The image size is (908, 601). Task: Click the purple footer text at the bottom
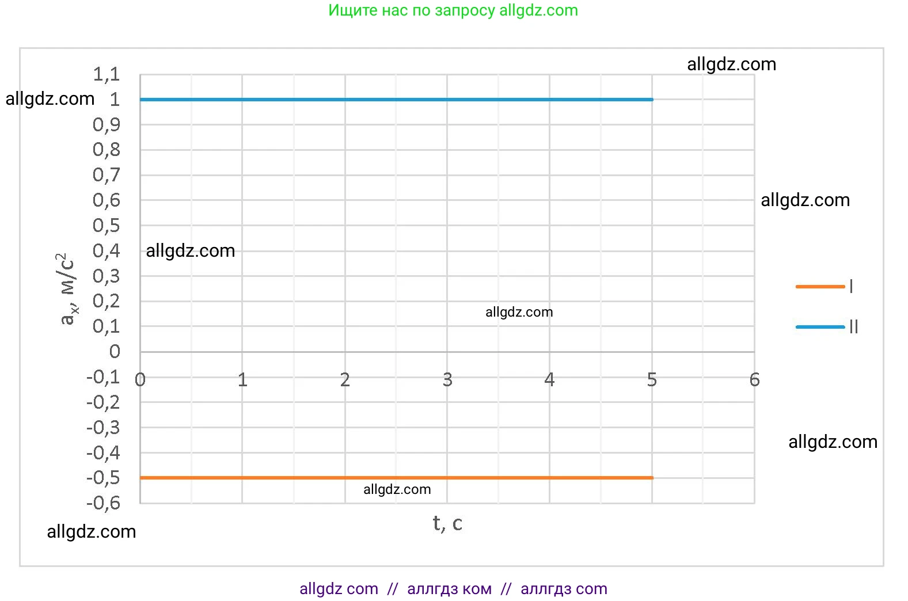tap(453, 589)
